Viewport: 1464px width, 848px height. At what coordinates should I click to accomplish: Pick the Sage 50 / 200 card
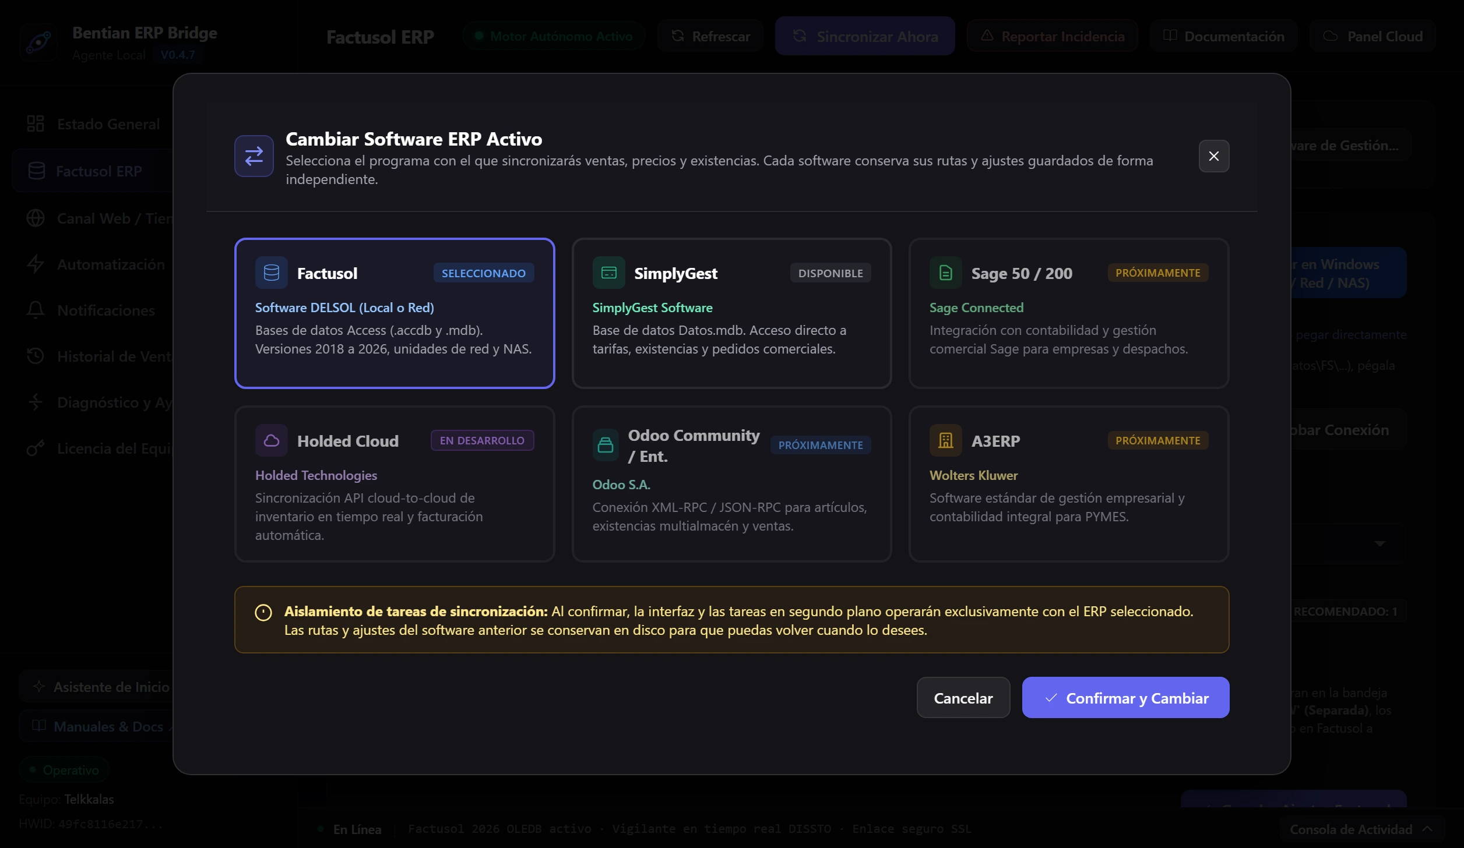[1068, 313]
